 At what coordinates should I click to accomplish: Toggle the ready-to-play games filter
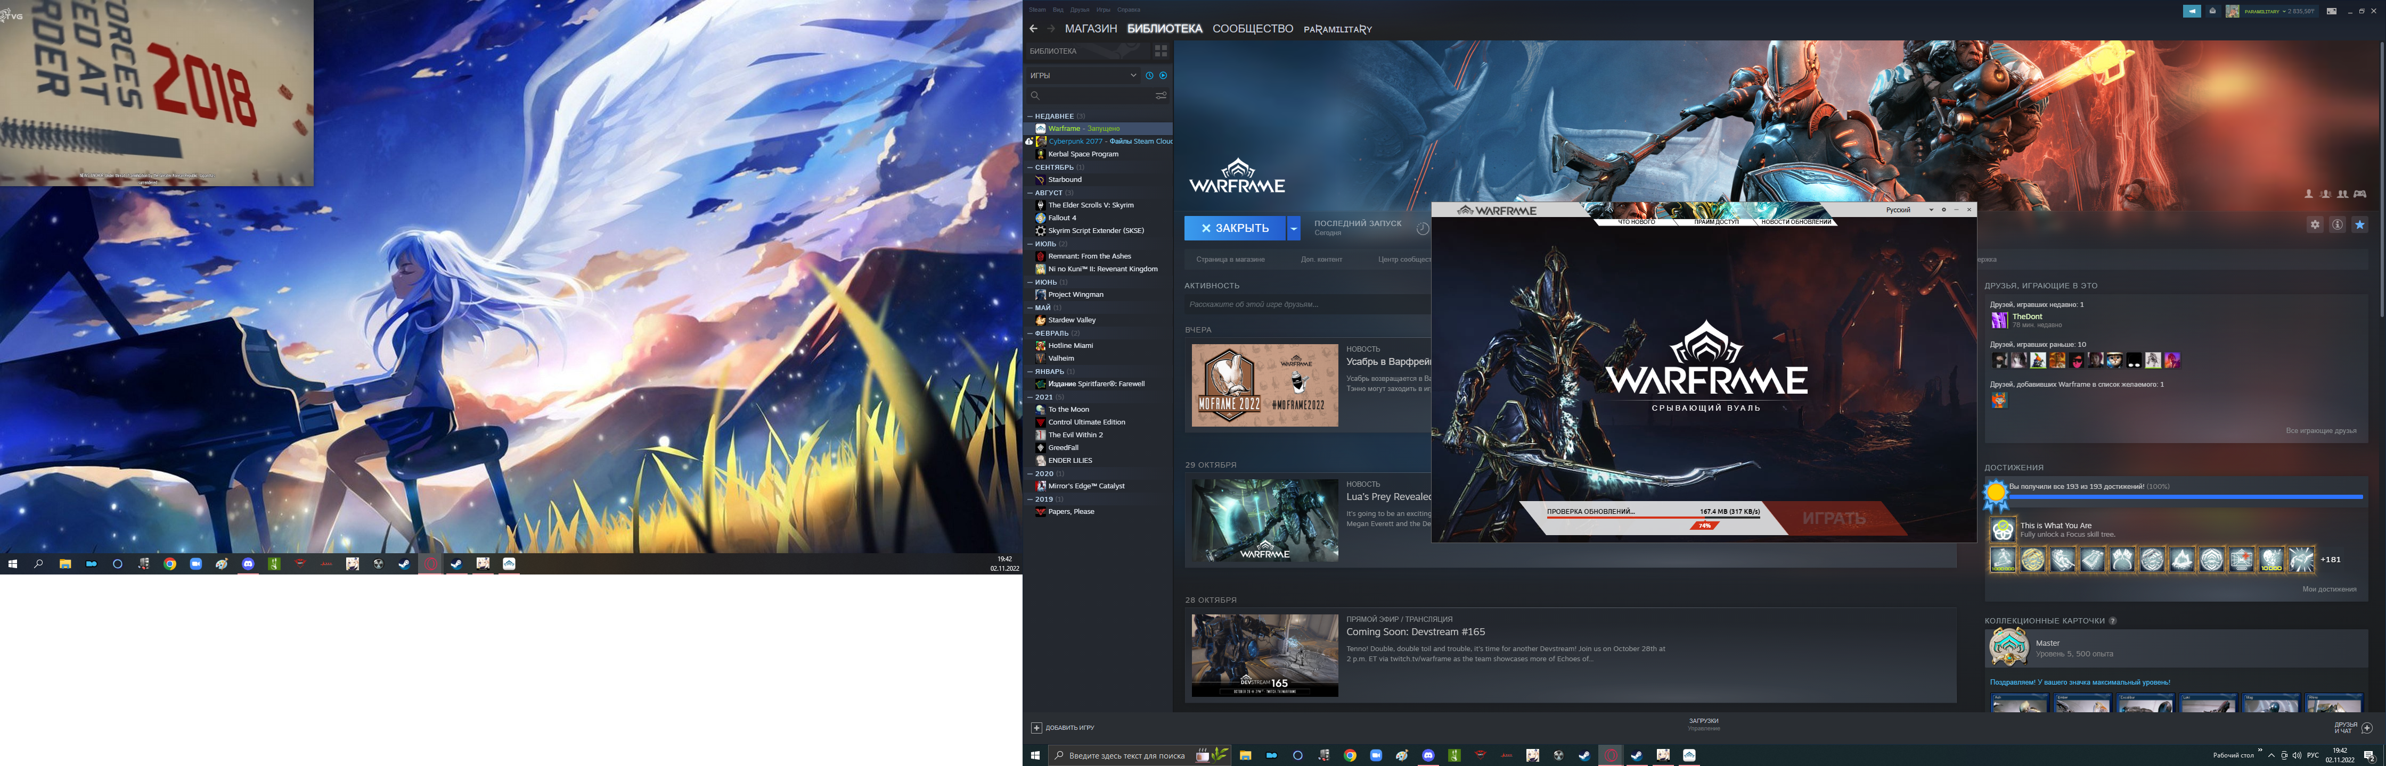[1163, 75]
